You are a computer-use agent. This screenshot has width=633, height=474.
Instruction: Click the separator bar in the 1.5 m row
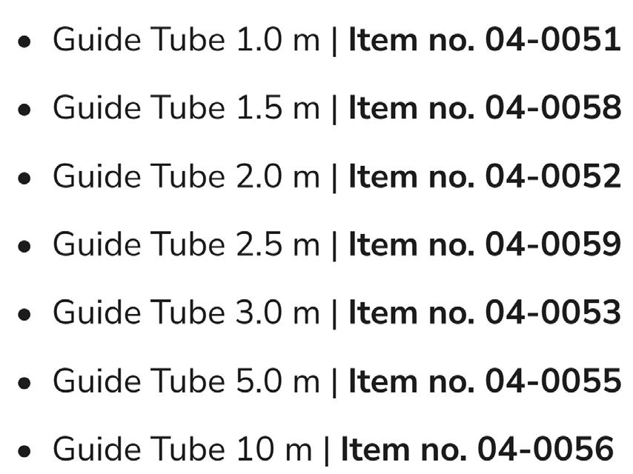pos(334,110)
